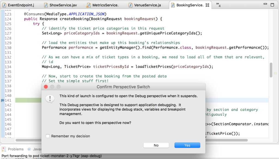Close the BookingService editor tab

tap(207, 5)
